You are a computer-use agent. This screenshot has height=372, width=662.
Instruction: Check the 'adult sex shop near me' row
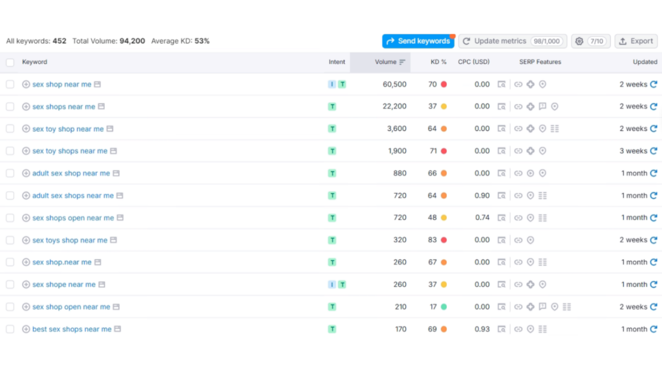click(x=10, y=173)
